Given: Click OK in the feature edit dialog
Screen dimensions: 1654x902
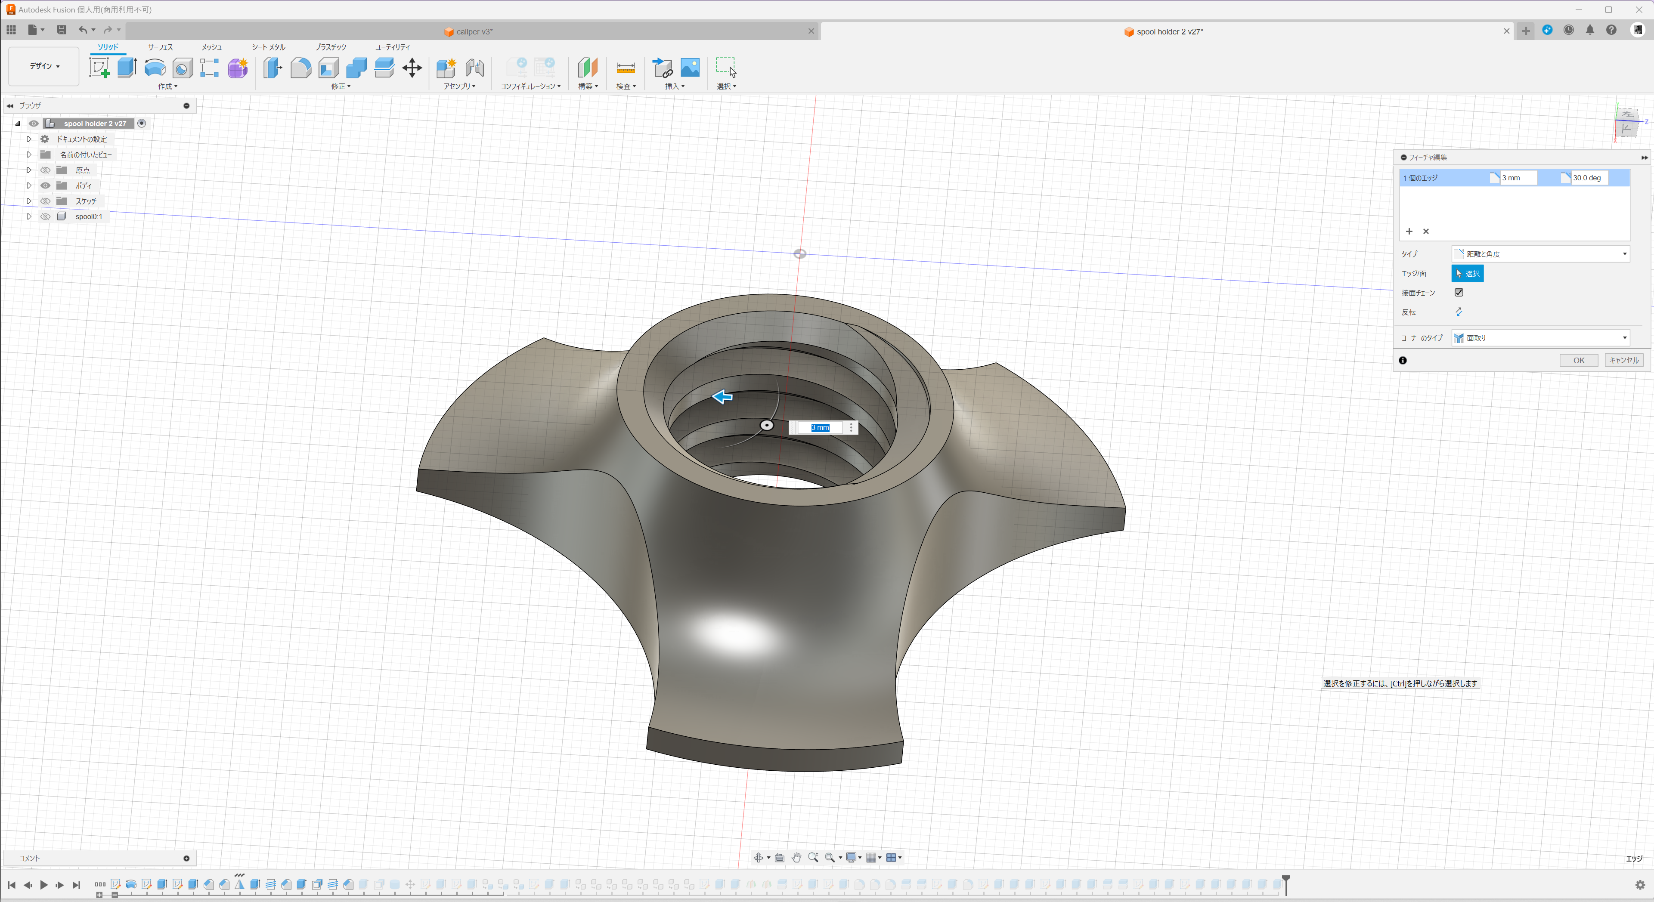Looking at the screenshot, I should 1578,360.
